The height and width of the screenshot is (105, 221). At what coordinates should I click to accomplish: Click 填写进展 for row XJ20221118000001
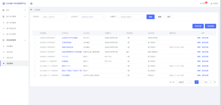(x=205, y=57)
